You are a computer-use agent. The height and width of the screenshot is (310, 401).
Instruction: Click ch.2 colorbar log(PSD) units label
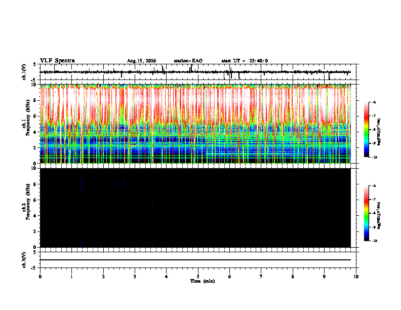[379, 216]
